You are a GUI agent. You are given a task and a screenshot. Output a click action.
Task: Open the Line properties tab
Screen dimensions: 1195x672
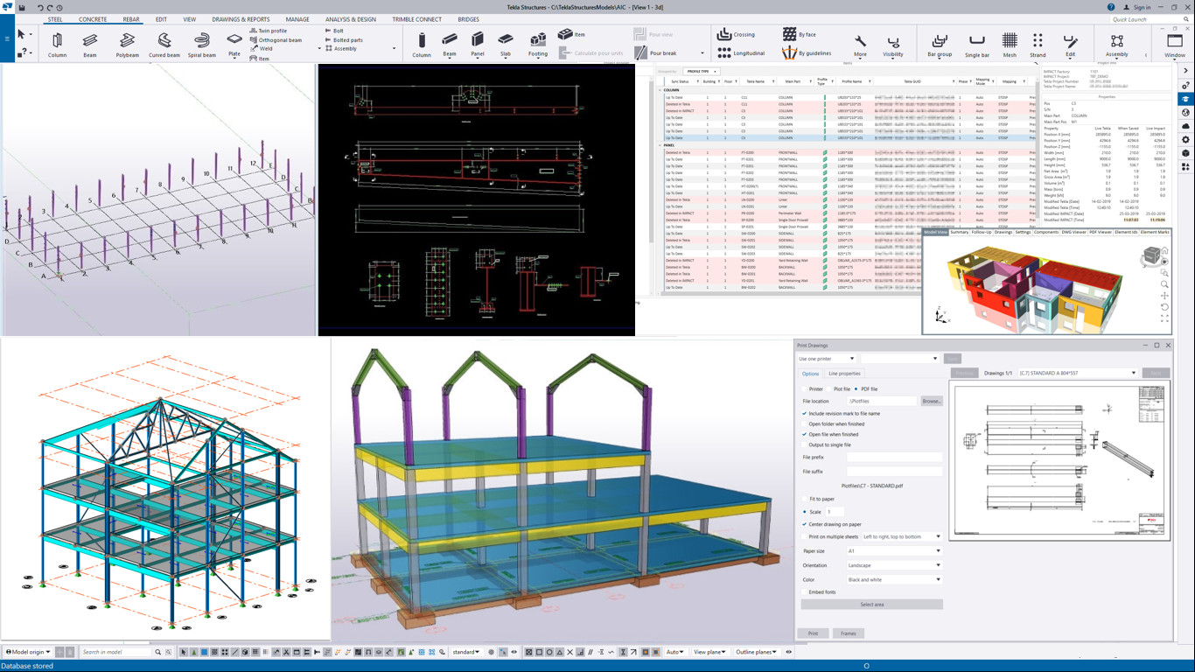coord(844,374)
